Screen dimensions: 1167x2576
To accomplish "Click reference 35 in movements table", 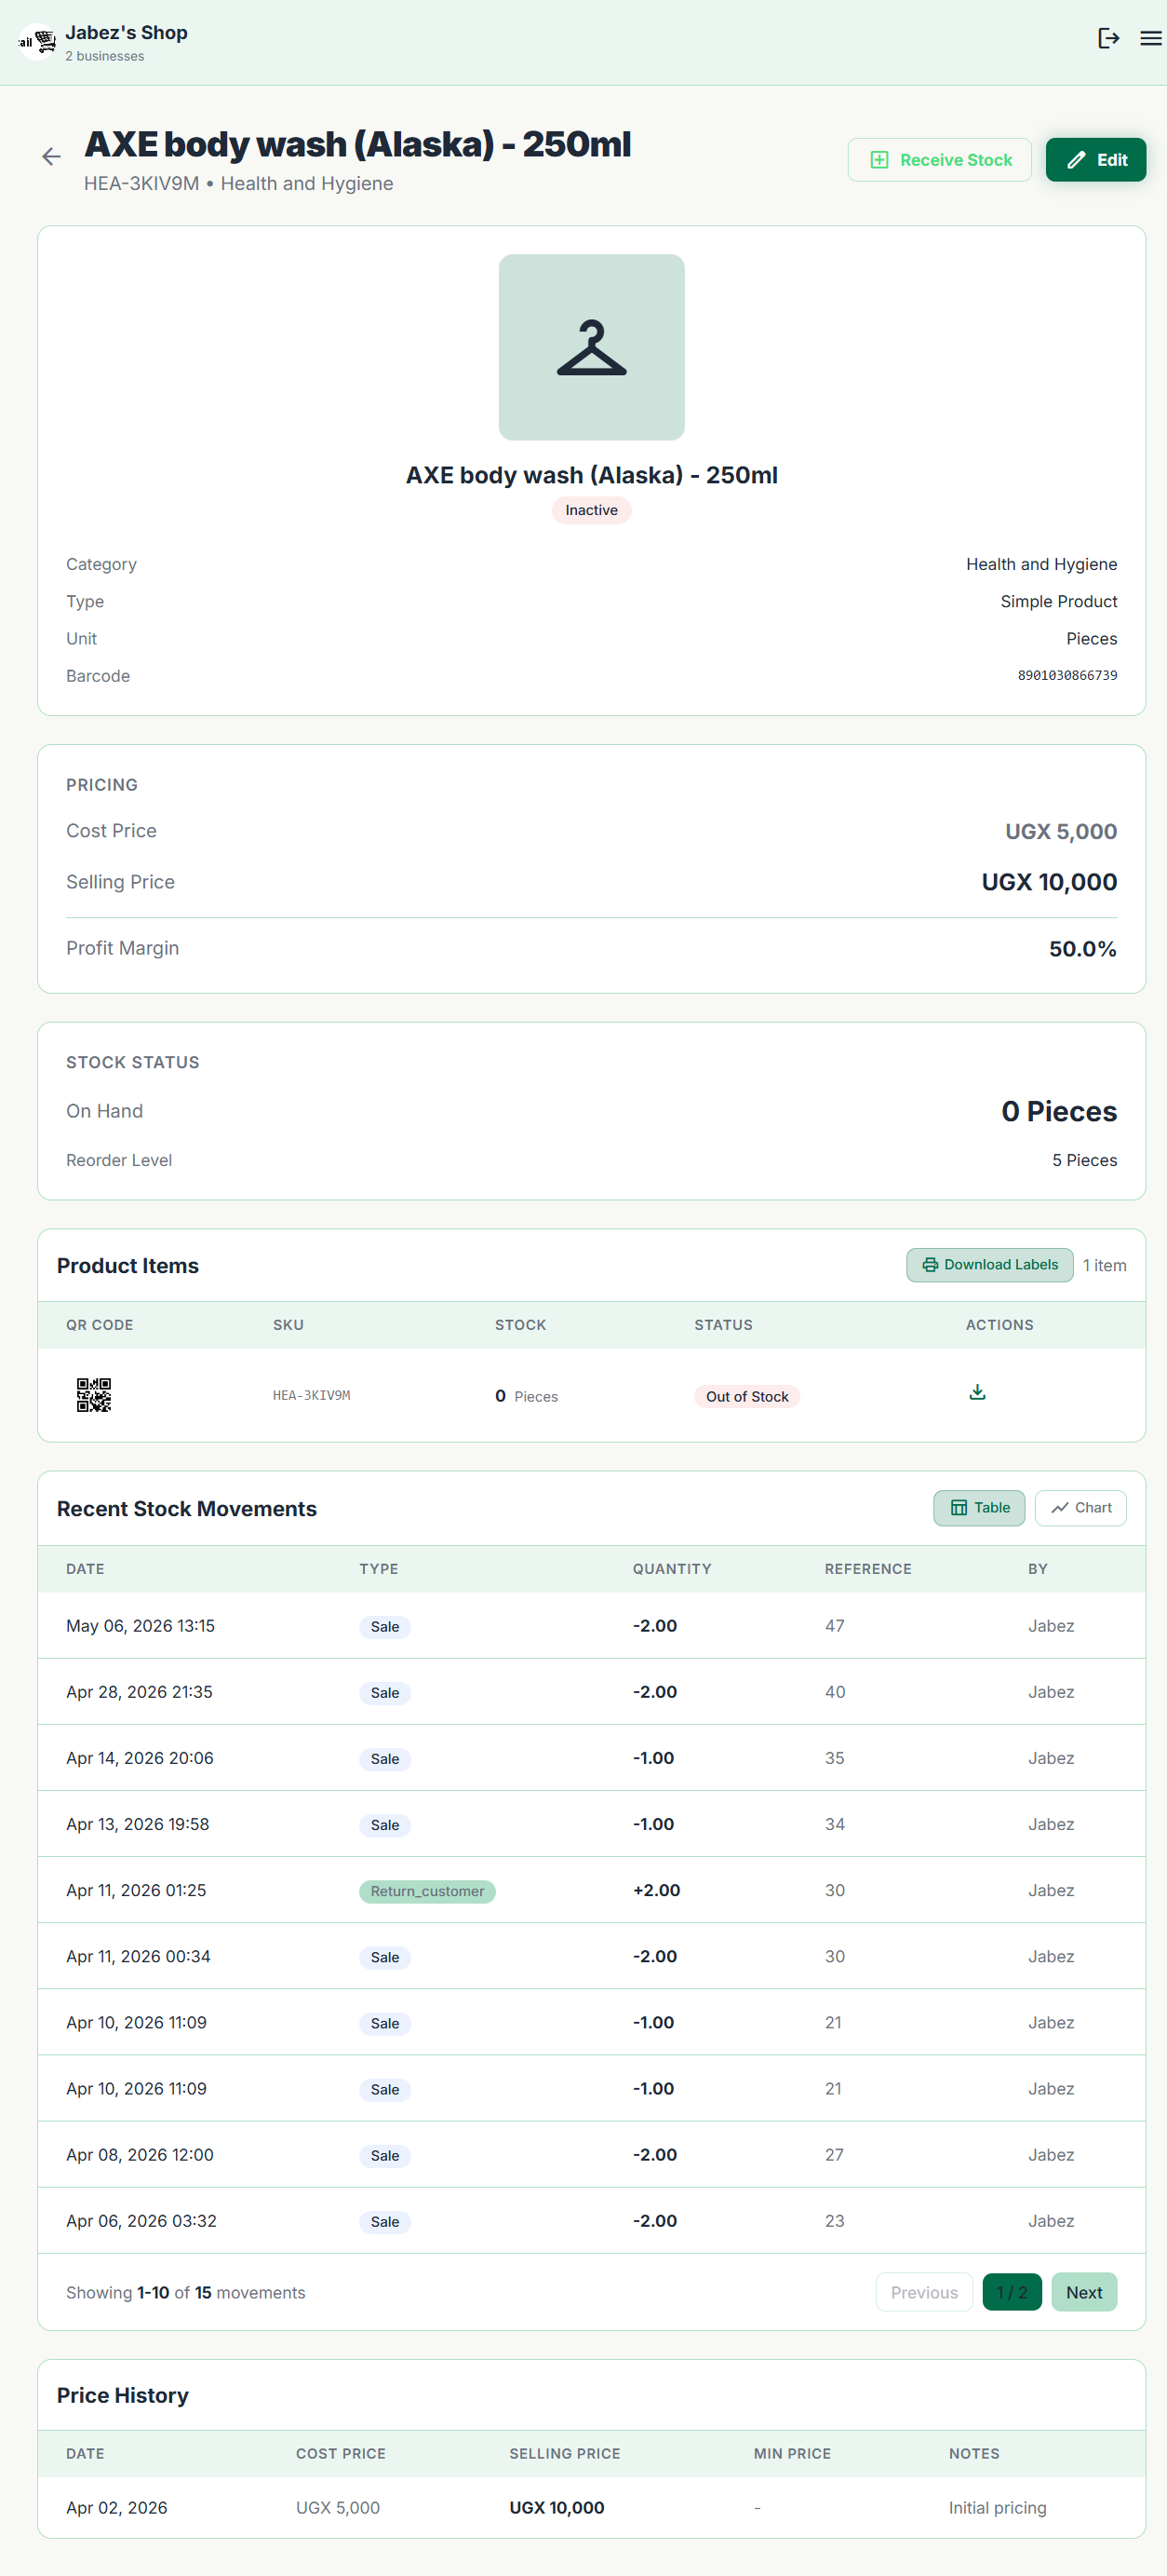I will click(834, 1758).
